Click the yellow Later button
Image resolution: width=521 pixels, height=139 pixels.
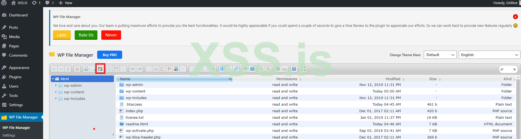click(x=62, y=35)
